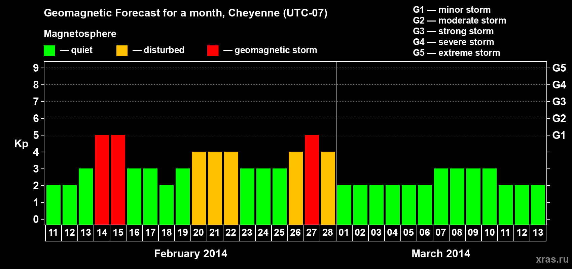The height and width of the screenshot is (269, 572).
Task: Click the G4 label on right axis
Action: [559, 85]
